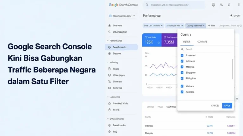Click the search magnifier in URL inspect bar

(x=147, y=5)
